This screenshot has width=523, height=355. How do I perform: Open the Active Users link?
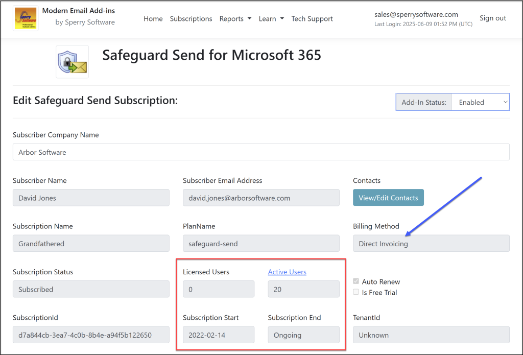point(287,272)
